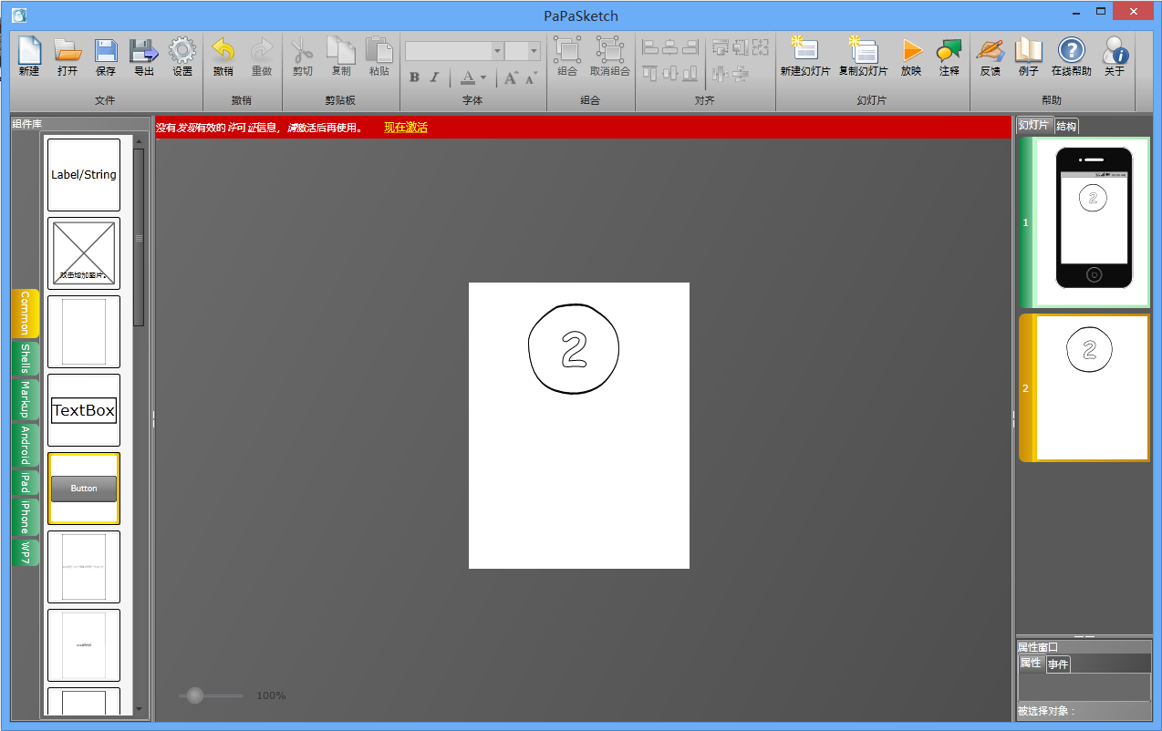The width and height of the screenshot is (1162, 731).
Task: Align selected objects to horizontal center
Action: tap(669, 47)
